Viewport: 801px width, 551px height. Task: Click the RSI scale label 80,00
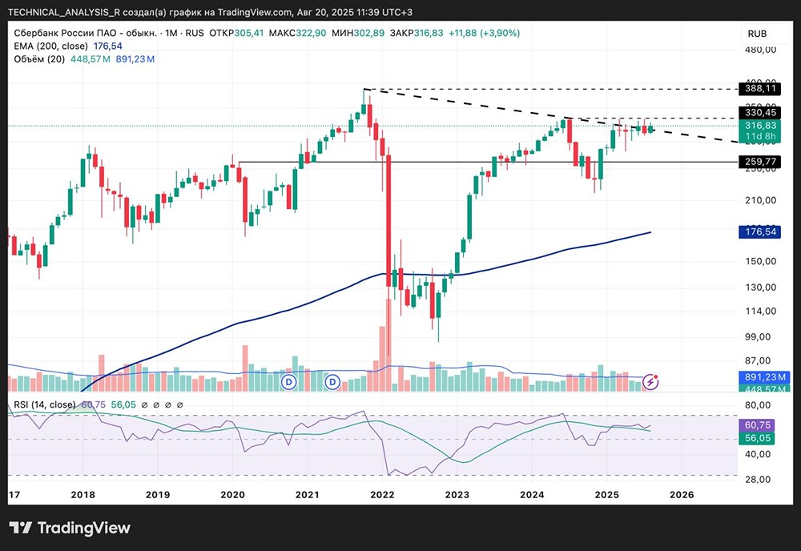[759, 405]
